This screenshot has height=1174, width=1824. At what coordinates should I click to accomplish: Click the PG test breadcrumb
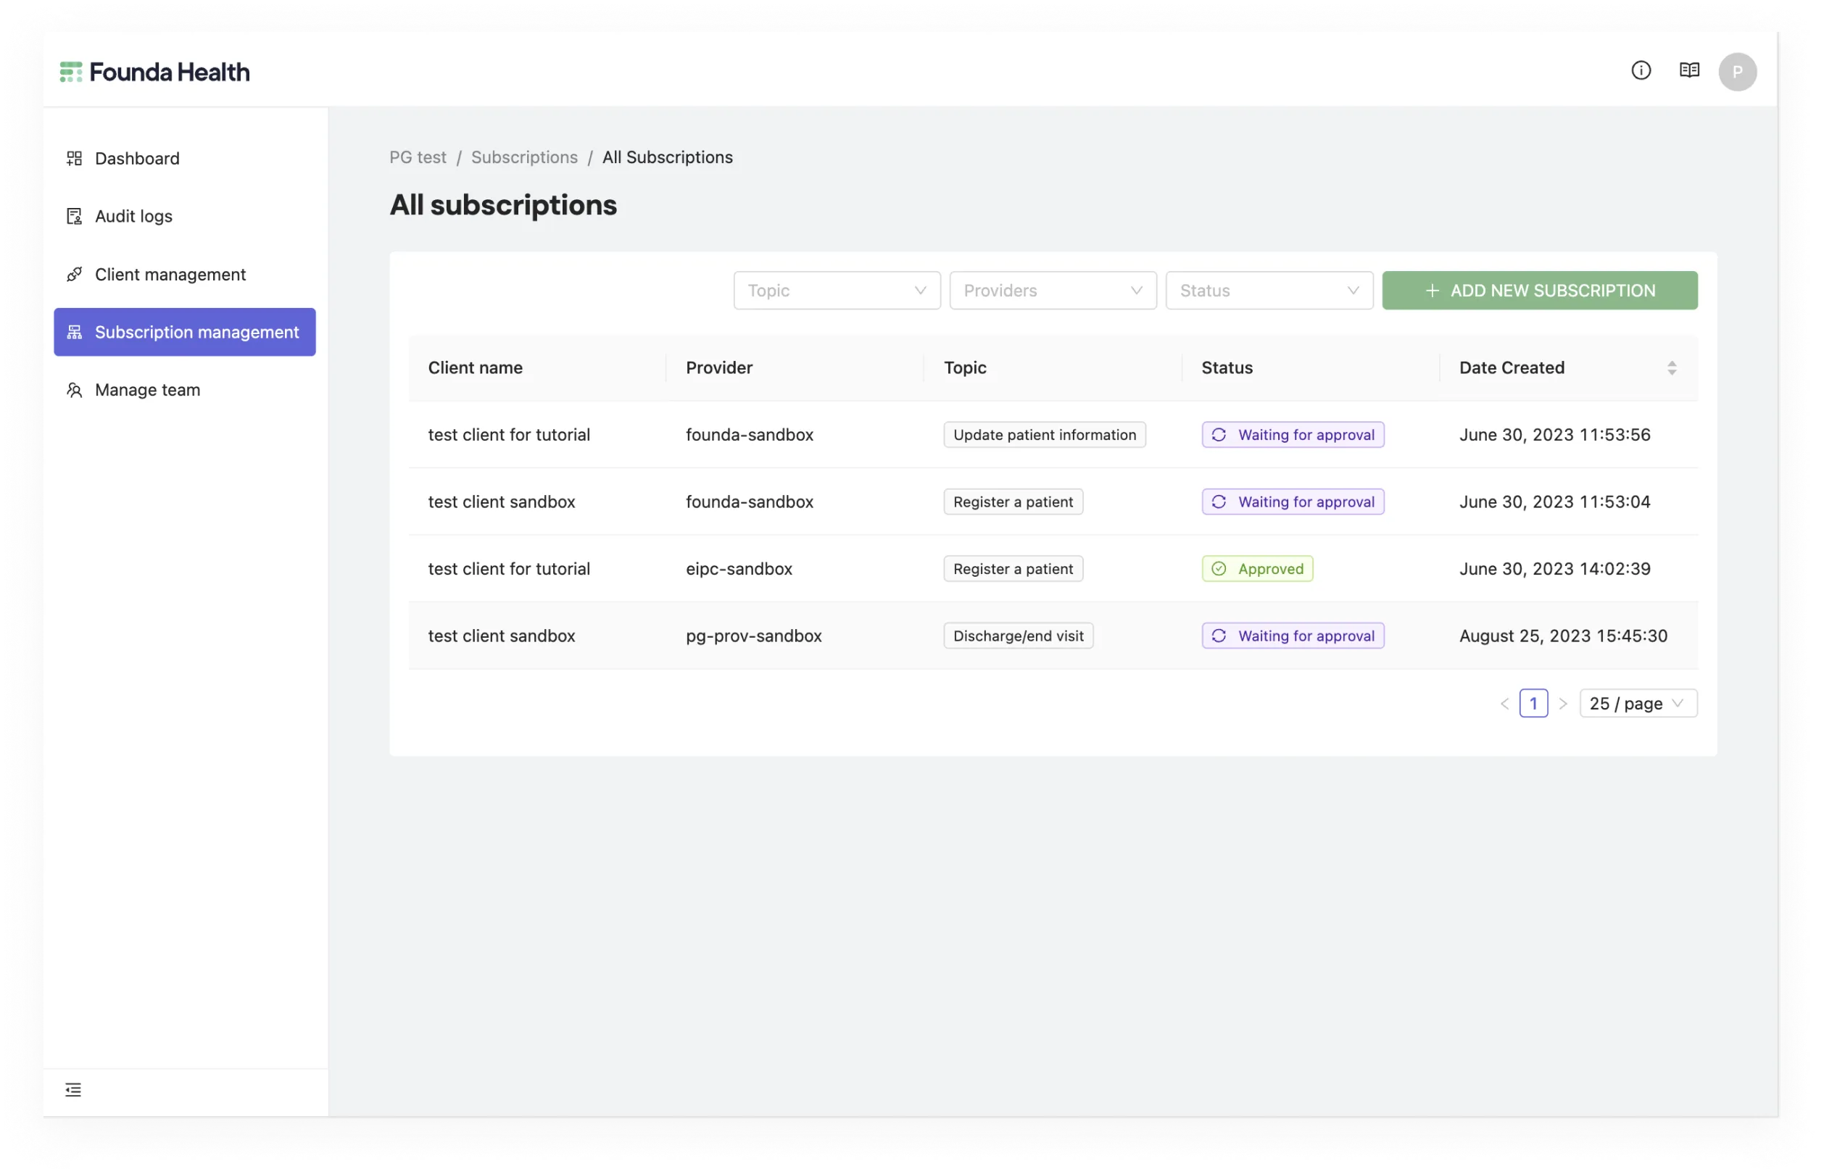coord(418,157)
